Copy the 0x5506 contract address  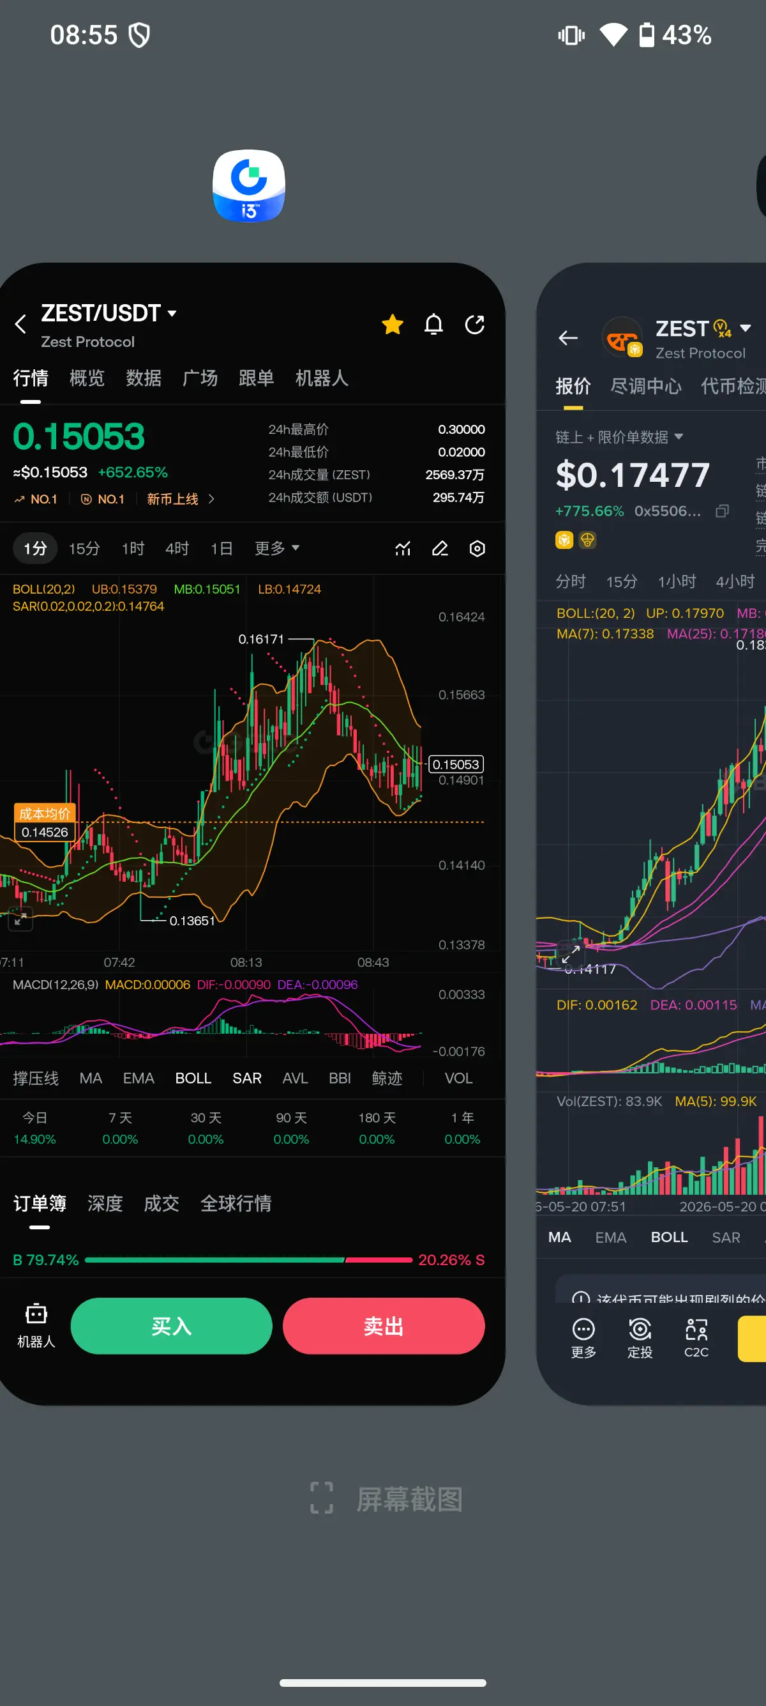tap(723, 511)
